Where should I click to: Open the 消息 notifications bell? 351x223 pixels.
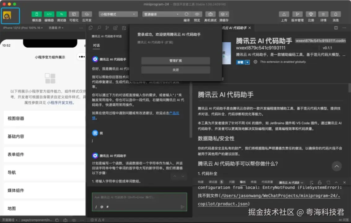pos(336,14)
